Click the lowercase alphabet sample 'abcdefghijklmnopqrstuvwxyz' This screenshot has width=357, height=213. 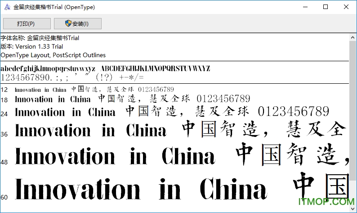(x=48, y=68)
